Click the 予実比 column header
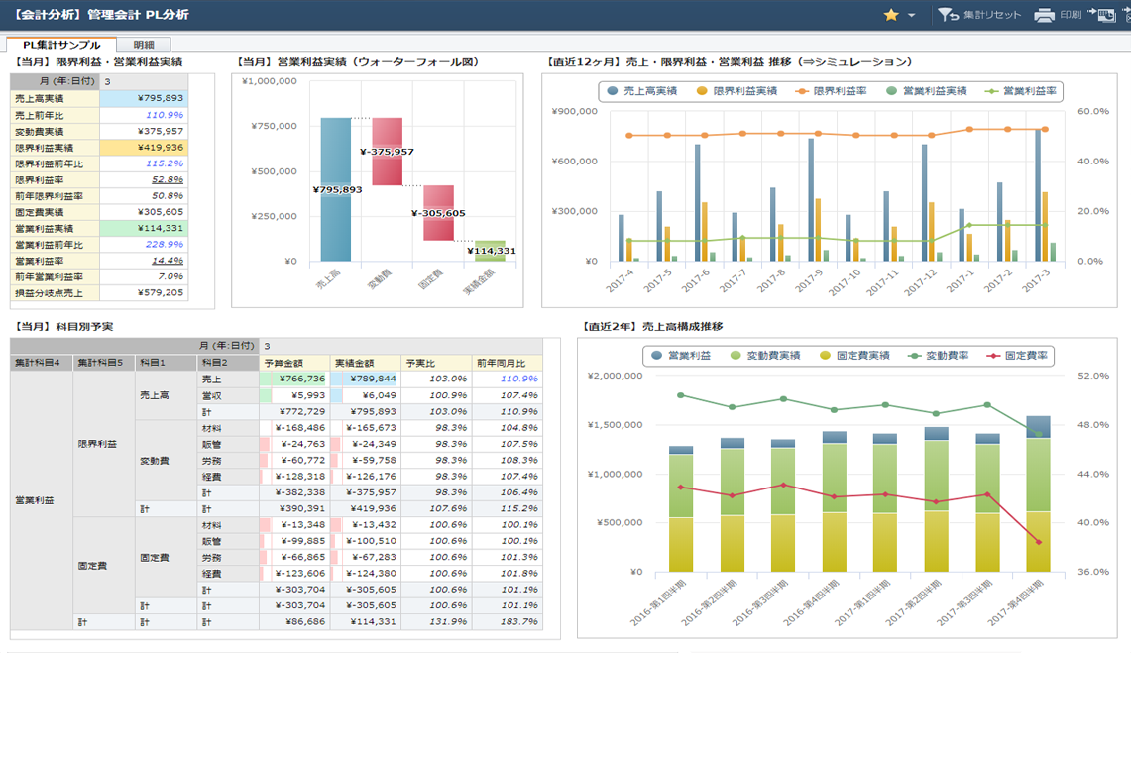This screenshot has width=1132, height=759. [x=436, y=363]
